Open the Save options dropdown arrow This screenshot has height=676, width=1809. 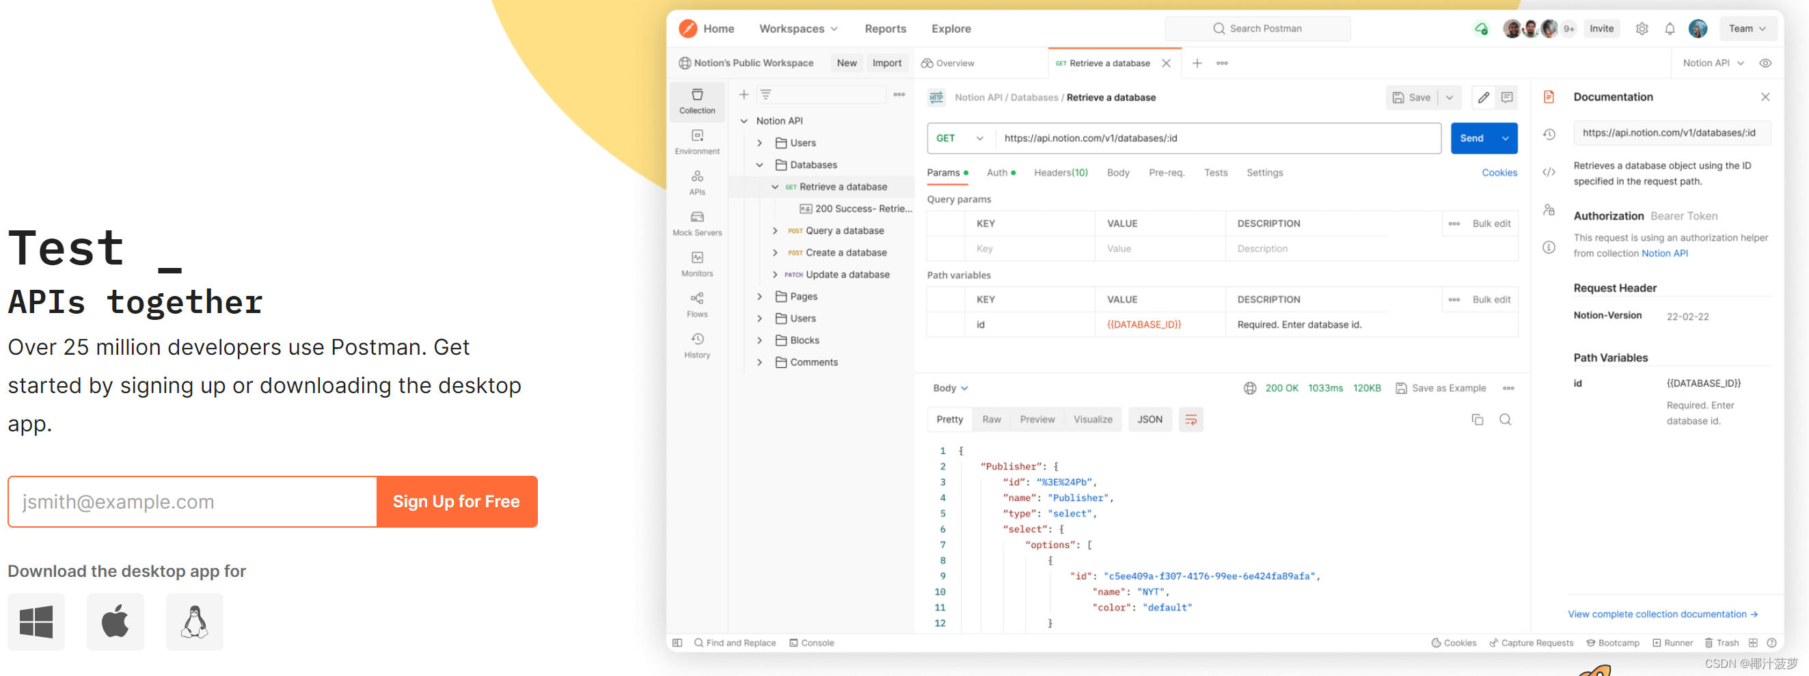point(1449,98)
